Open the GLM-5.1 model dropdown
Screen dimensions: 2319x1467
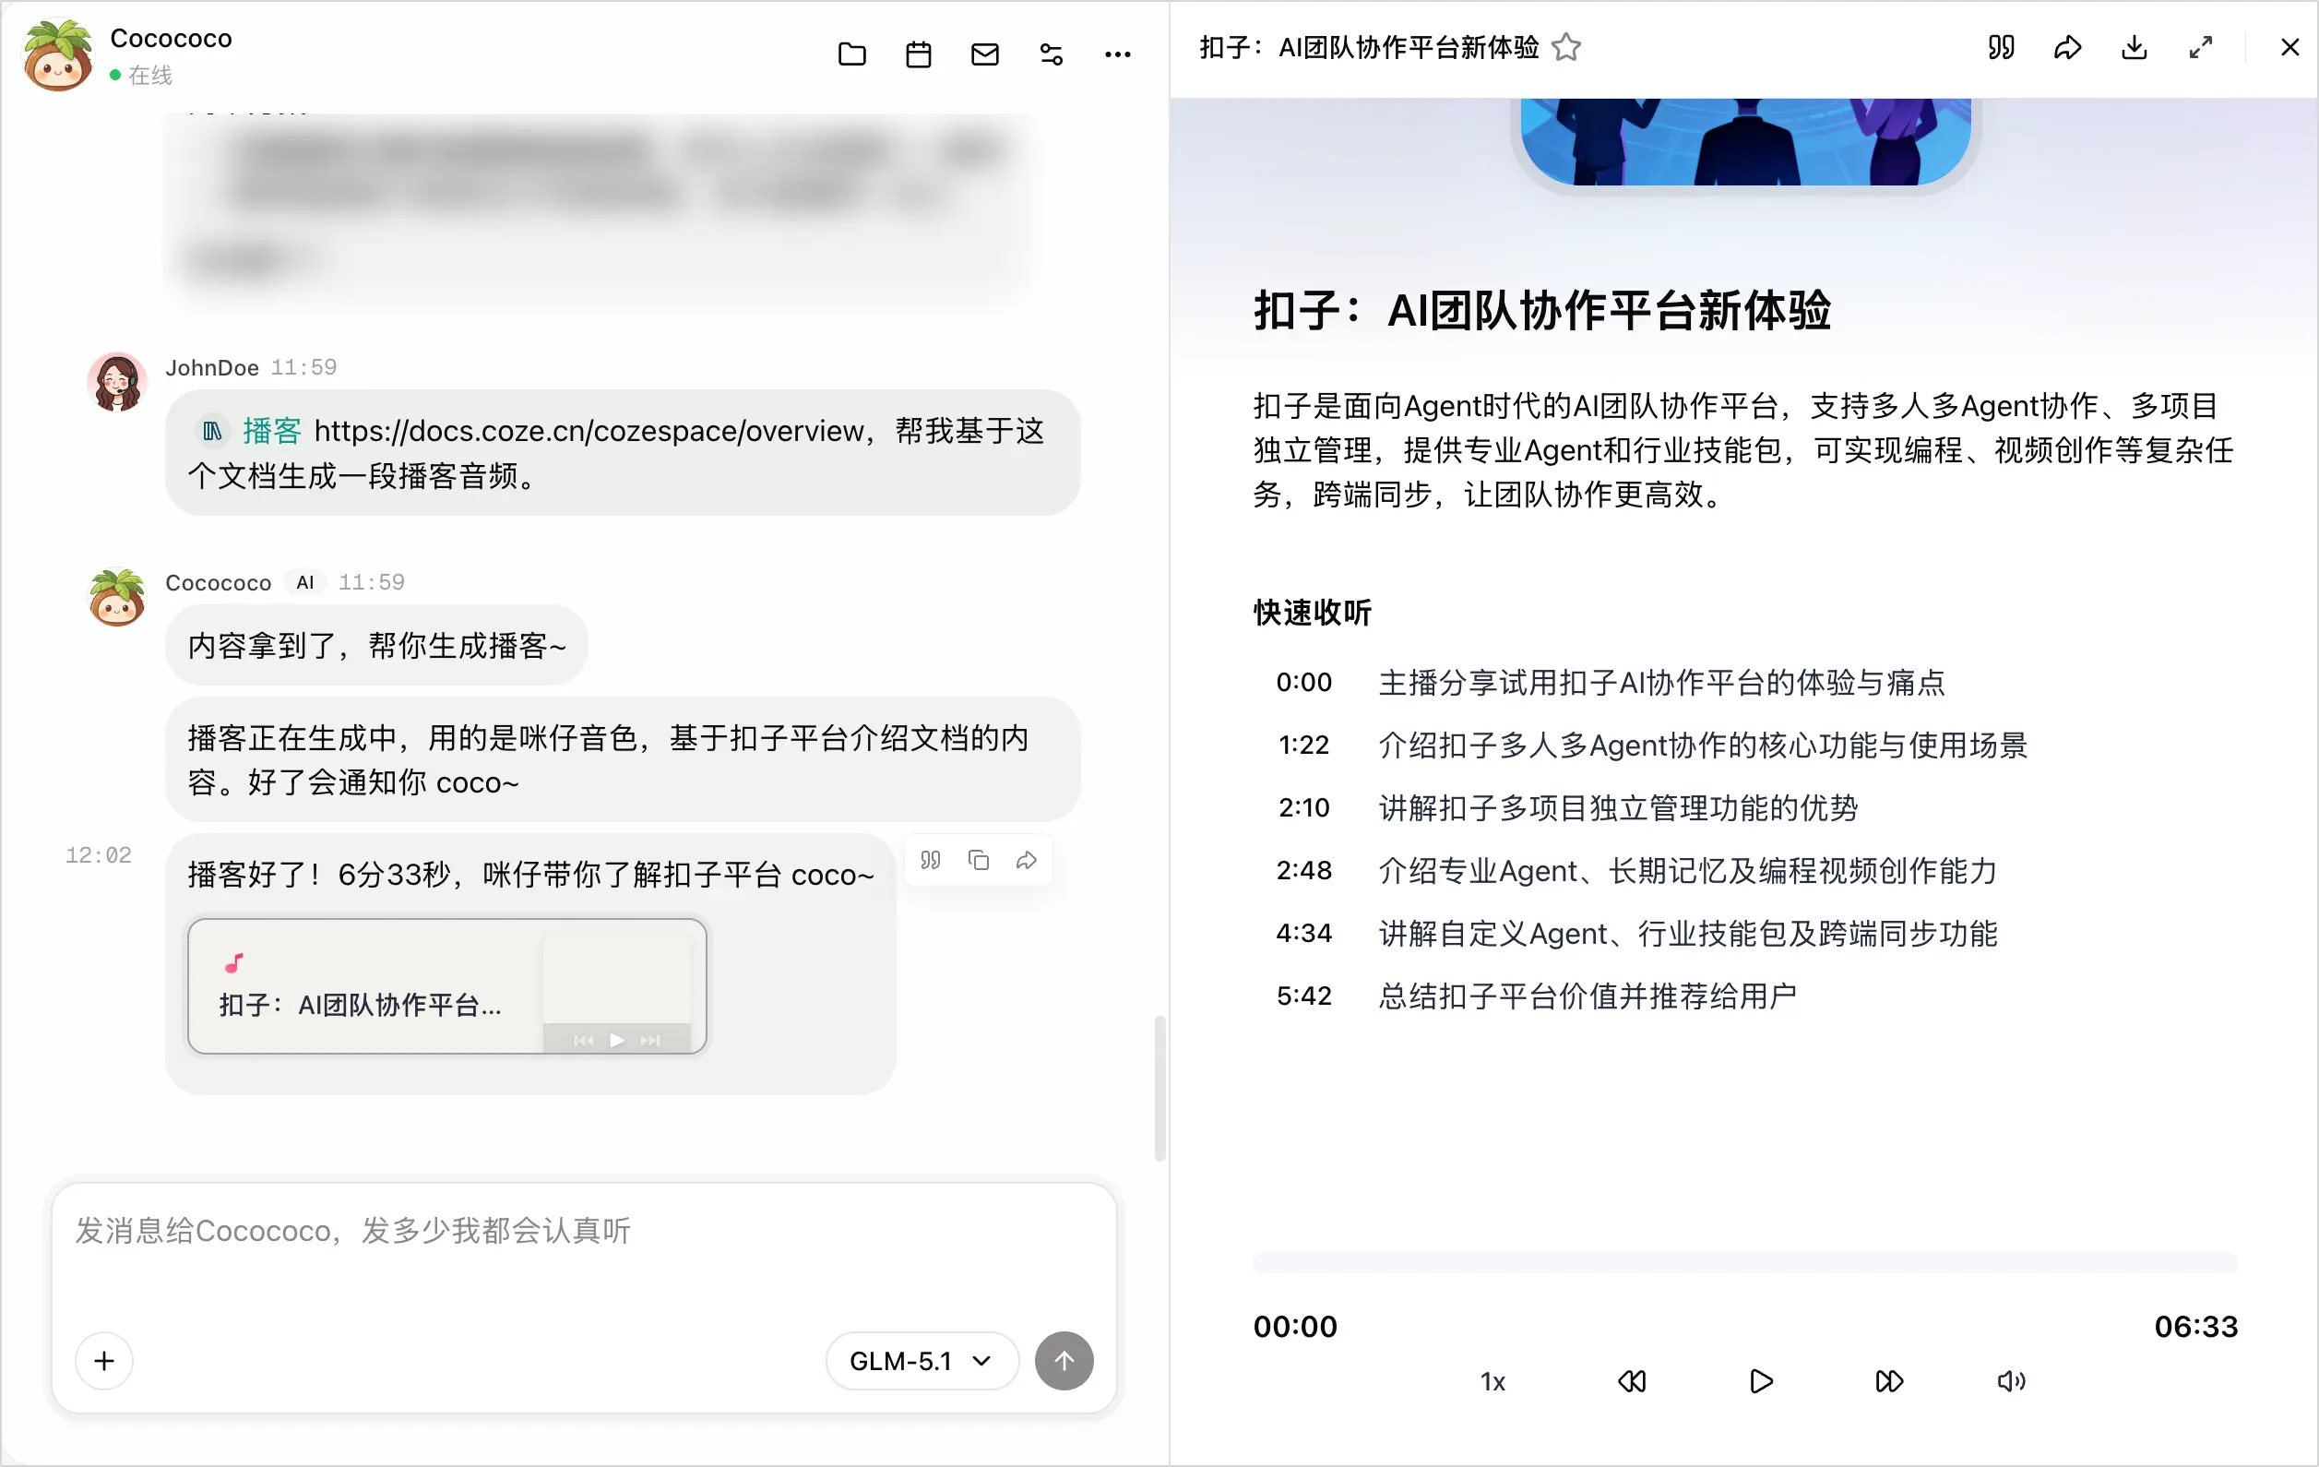(921, 1360)
